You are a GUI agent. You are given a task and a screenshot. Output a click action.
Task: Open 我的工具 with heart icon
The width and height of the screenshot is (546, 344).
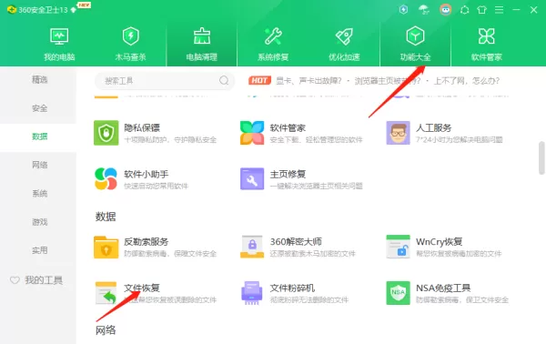tap(36, 280)
